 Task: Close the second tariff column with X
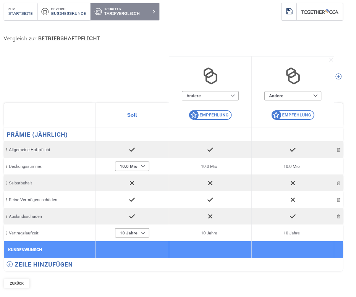[331, 60]
